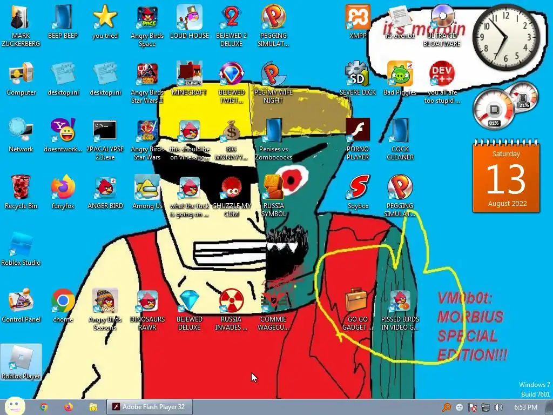Viewport: 553px width, 415px height.
Task: Launch Angry Birds Seasons
Action: [x=105, y=309]
